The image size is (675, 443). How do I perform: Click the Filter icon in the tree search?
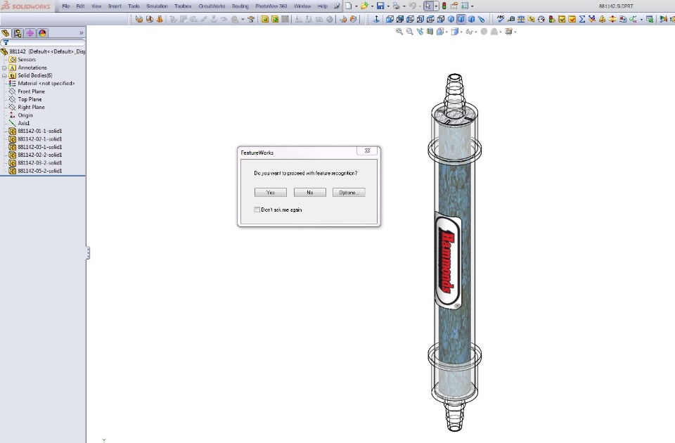pos(6,42)
